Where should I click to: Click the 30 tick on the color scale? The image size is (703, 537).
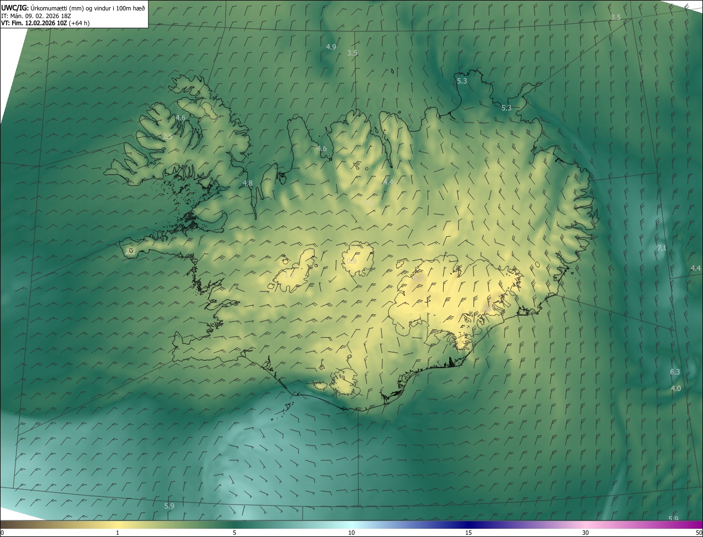click(x=585, y=533)
